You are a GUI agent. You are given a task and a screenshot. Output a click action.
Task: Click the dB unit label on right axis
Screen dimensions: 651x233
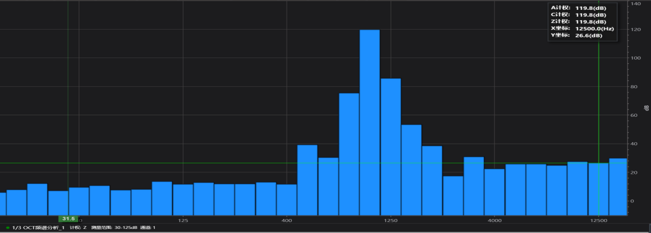pos(646,108)
